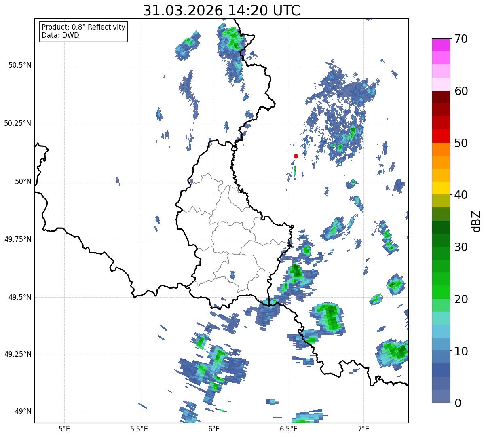The width and height of the screenshot is (486, 437).
Task: Click the latitude label "49.25°N"
Action: coord(18,354)
